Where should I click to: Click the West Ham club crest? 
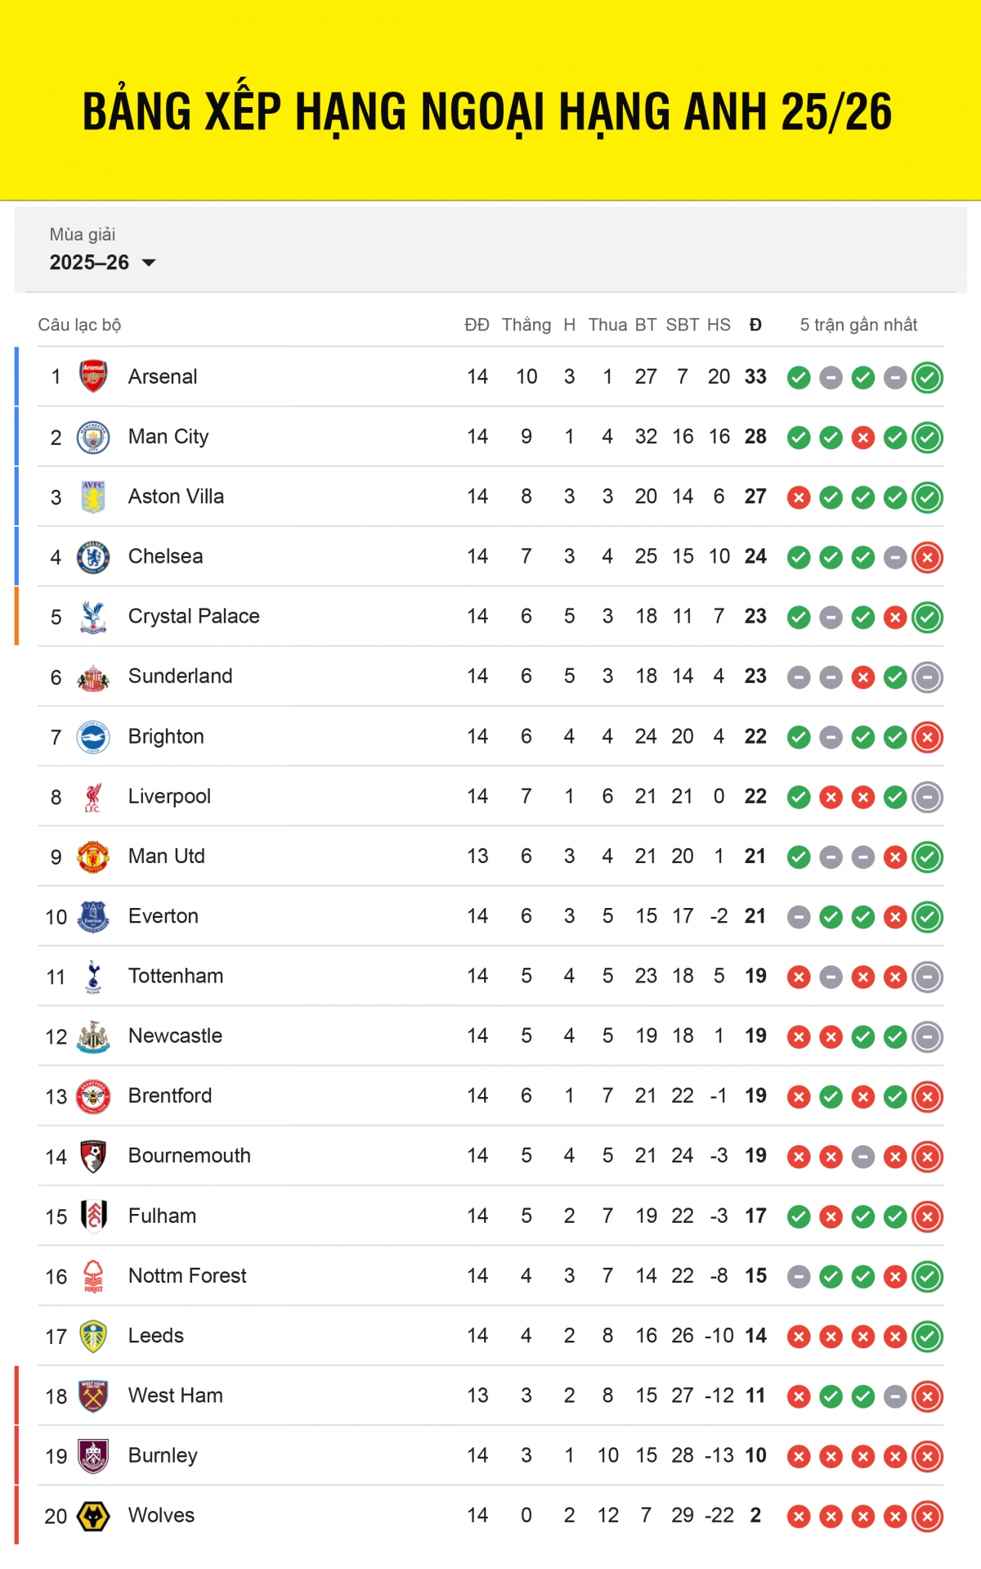(x=93, y=1396)
